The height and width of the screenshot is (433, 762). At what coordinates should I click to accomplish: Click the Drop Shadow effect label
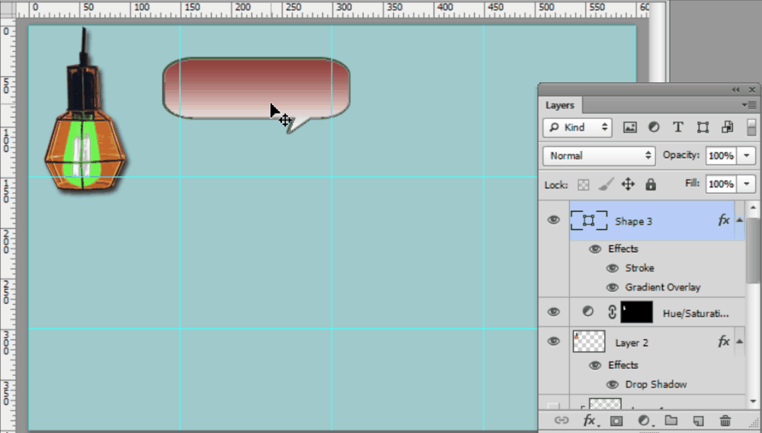[656, 384]
